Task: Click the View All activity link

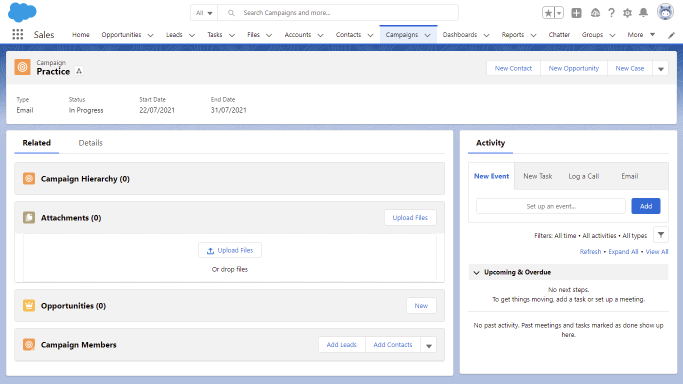Action: (657, 252)
